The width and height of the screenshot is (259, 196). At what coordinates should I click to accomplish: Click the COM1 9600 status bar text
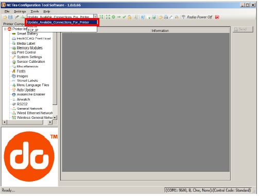(x=208, y=190)
